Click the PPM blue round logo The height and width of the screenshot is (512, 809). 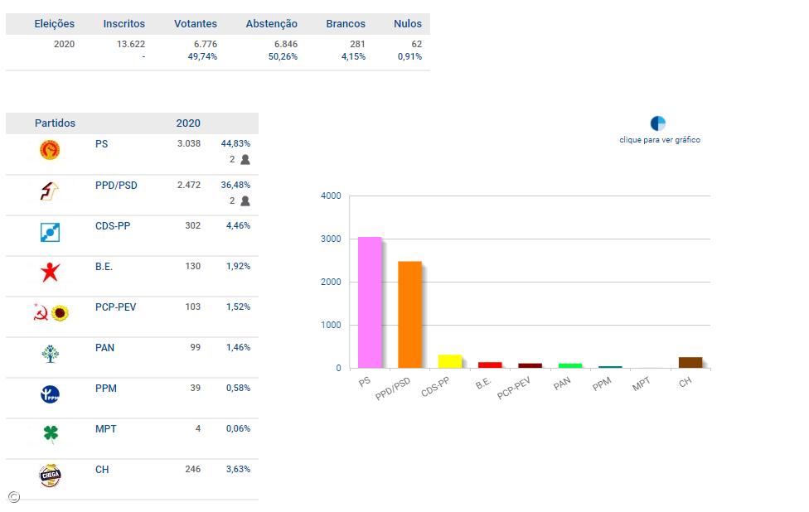click(50, 394)
